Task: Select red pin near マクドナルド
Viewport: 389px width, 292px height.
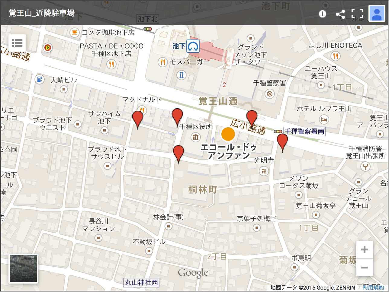Action: pos(138,120)
